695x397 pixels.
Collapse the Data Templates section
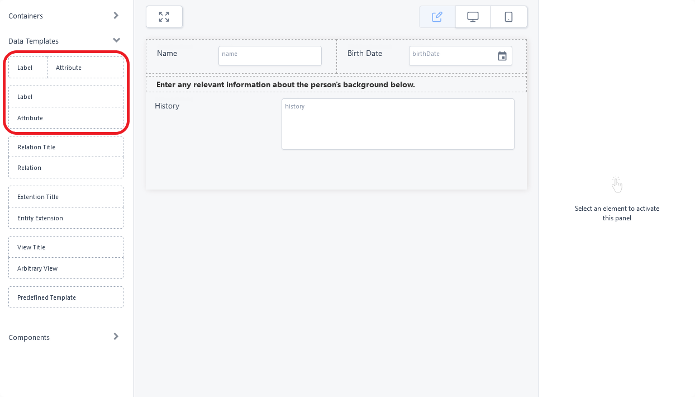click(116, 41)
